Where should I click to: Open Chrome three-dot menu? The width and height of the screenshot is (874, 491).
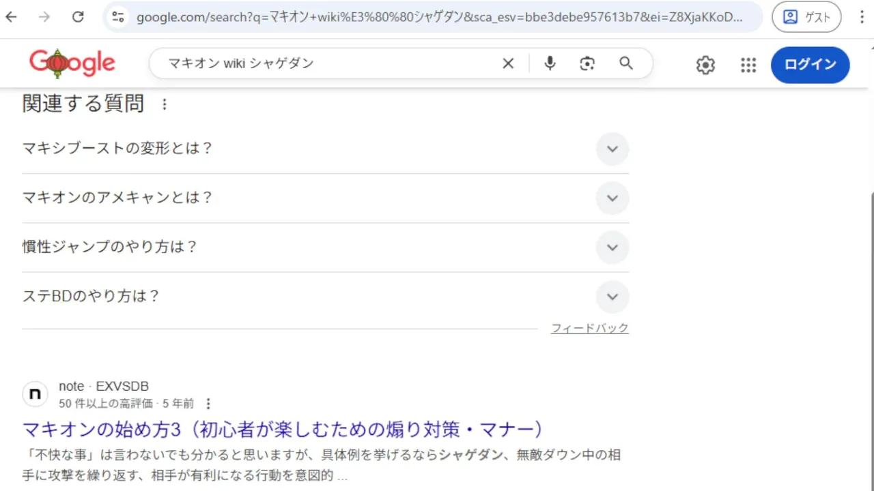(861, 17)
